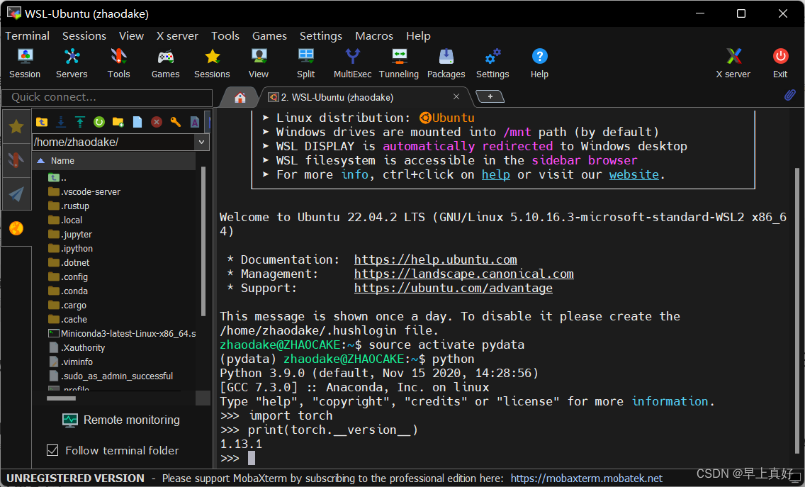Toggle the X server toolbar button
The height and width of the screenshot is (487, 805).
pyautogui.click(x=733, y=63)
